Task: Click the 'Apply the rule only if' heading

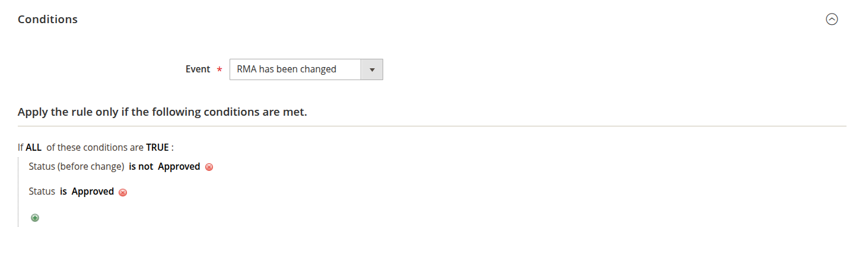Action: [x=162, y=112]
